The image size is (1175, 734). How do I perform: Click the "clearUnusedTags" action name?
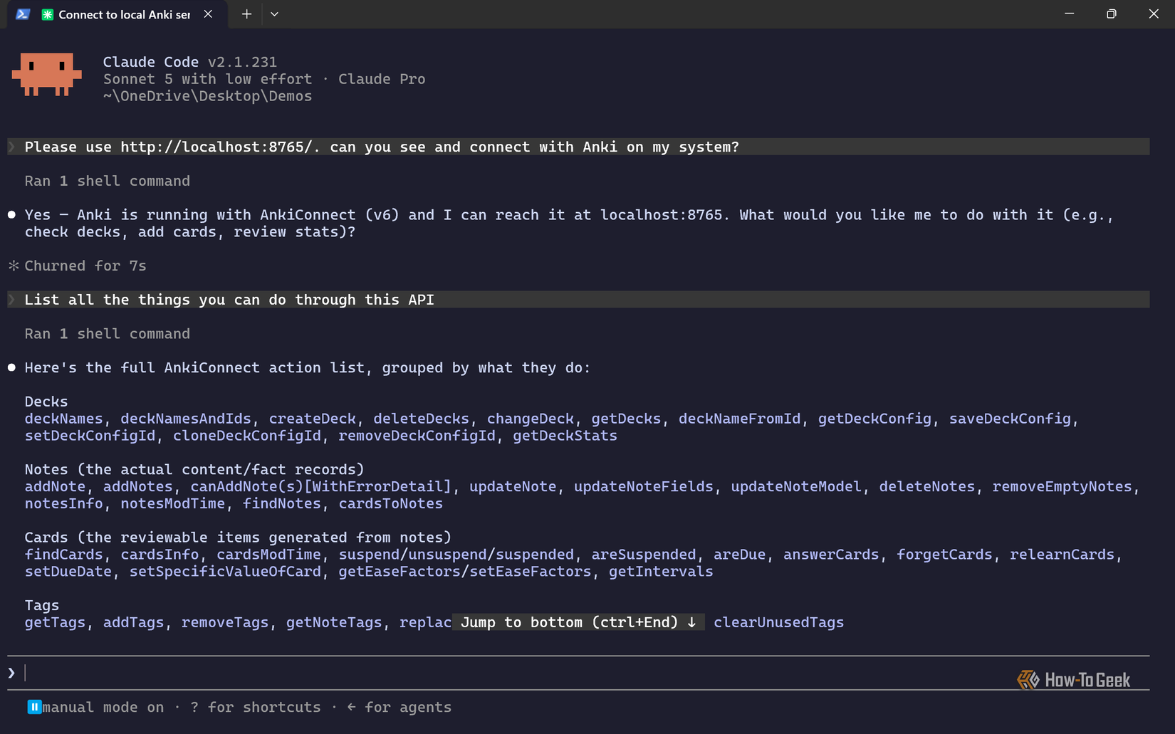pyautogui.click(x=779, y=622)
